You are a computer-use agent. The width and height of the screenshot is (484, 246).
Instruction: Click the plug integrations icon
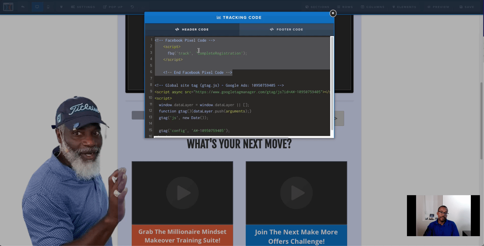tap(61, 7)
